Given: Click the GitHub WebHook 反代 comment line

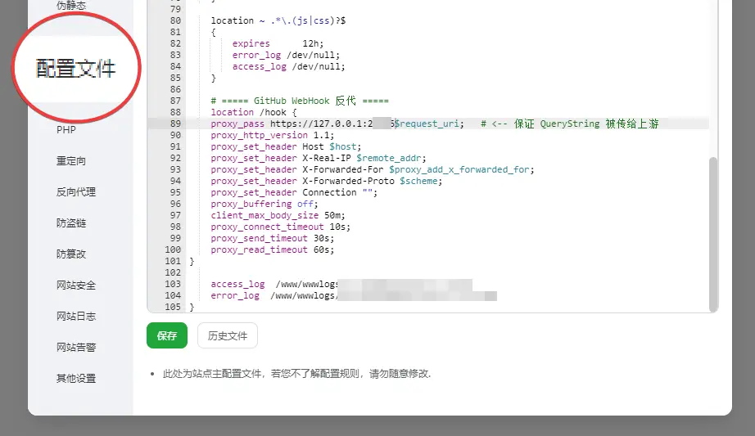Looking at the screenshot, I should 300,101.
